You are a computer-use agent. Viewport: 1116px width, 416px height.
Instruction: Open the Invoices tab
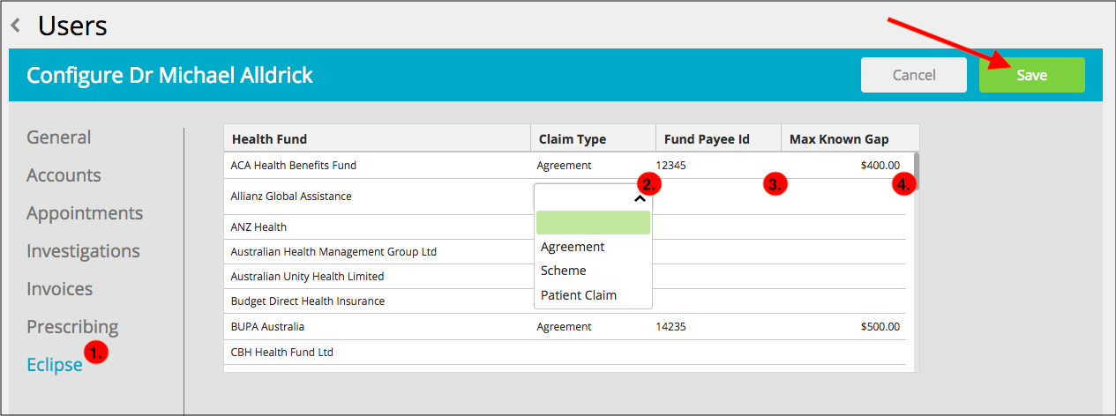point(59,289)
